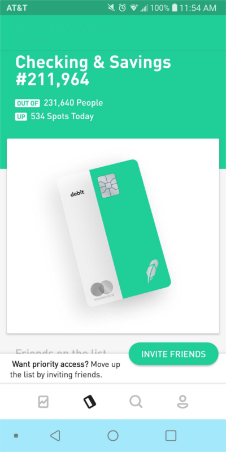Open the search magnifier tab

click(136, 402)
